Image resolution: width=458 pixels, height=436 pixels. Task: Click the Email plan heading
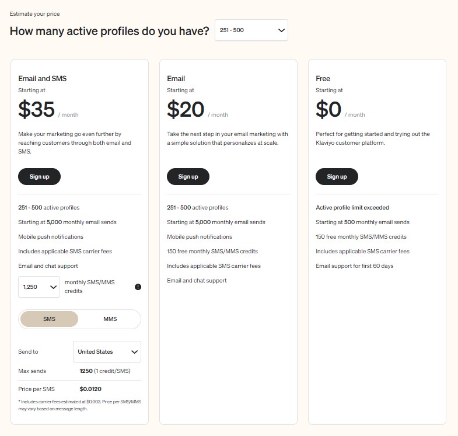tap(176, 79)
